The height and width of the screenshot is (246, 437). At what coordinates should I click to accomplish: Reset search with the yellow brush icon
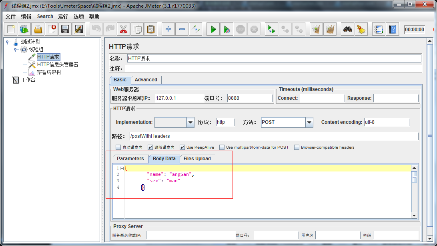tap(361, 29)
